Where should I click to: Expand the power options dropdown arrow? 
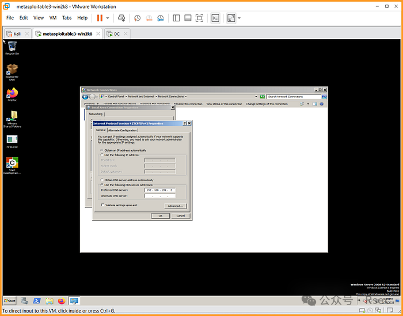(108, 18)
